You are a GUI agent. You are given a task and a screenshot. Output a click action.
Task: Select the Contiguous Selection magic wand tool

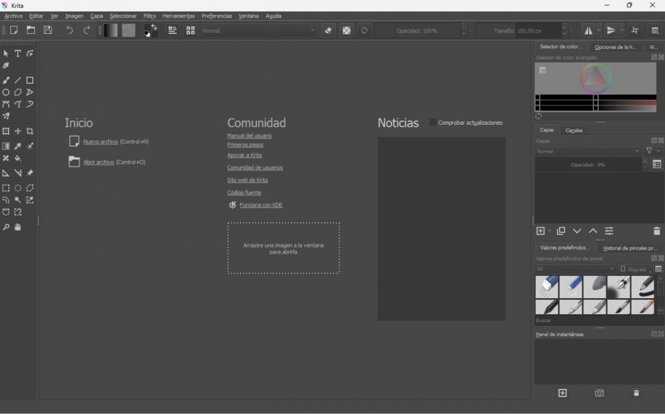click(18, 200)
